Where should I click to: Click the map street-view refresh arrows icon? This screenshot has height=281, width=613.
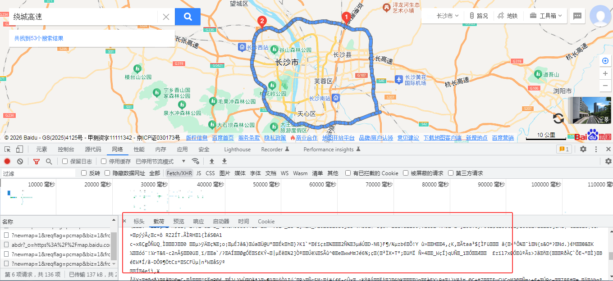coord(558,118)
